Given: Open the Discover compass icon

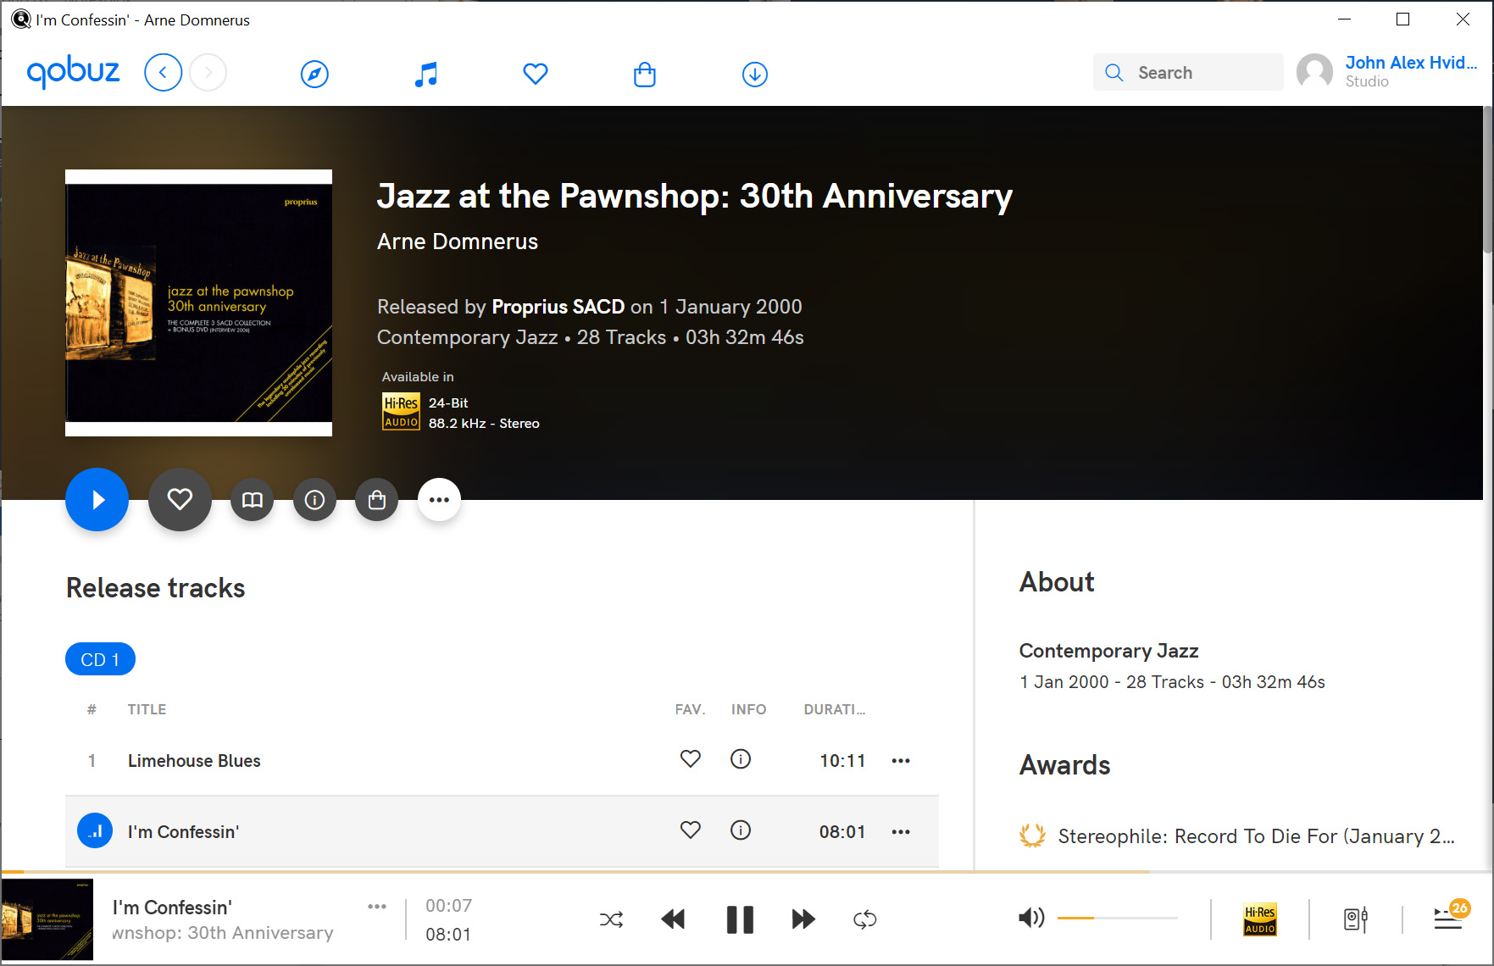Looking at the screenshot, I should pyautogui.click(x=314, y=74).
